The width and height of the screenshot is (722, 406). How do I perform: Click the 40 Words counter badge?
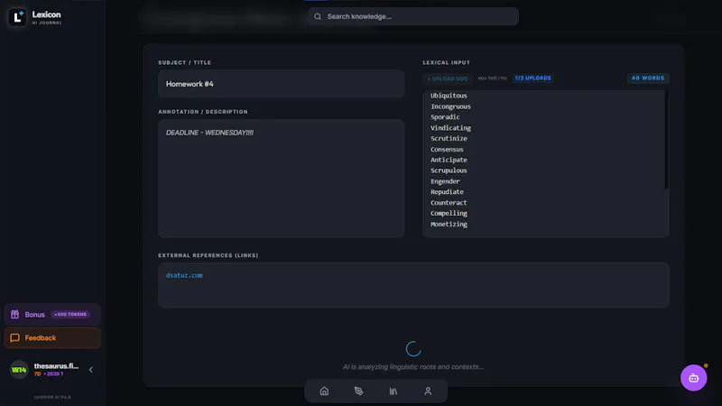tap(648, 78)
